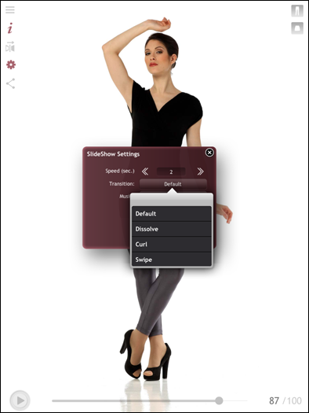Click the SlideShow Settings title text
Viewport: 309px width, 413px height.
coord(113,154)
